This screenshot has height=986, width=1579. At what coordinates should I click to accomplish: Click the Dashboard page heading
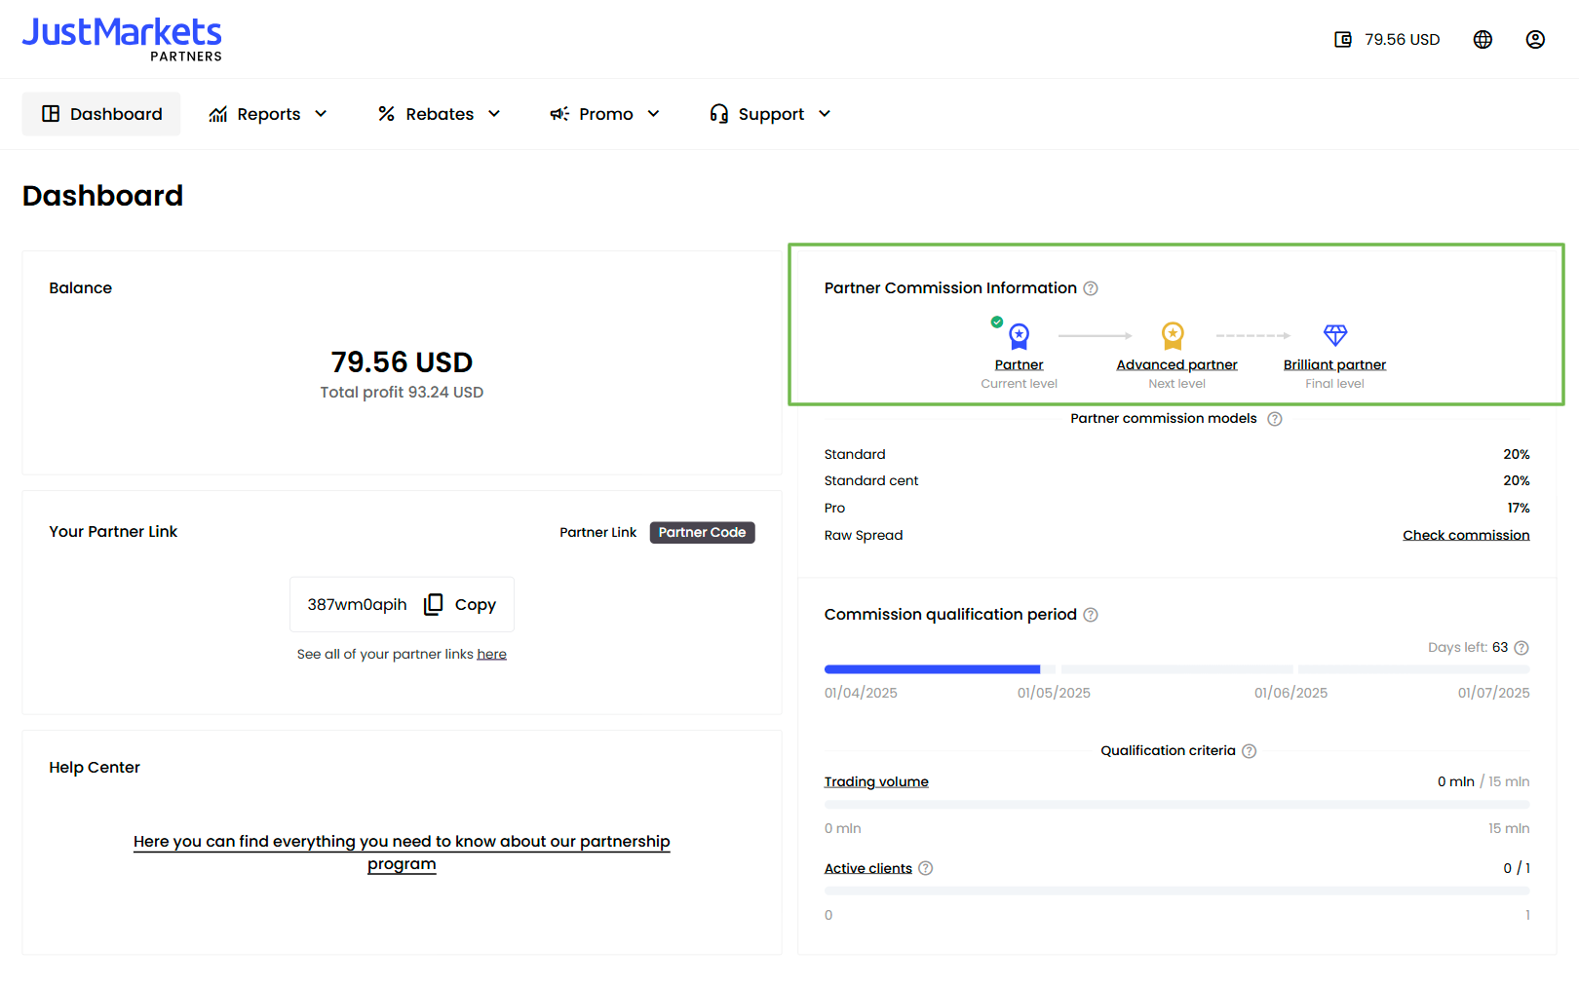102,196
